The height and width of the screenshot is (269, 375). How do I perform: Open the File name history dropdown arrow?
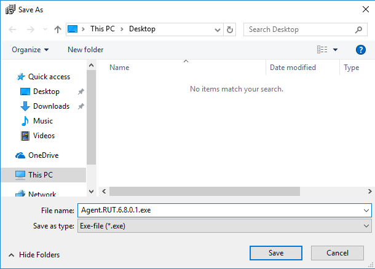click(x=367, y=210)
